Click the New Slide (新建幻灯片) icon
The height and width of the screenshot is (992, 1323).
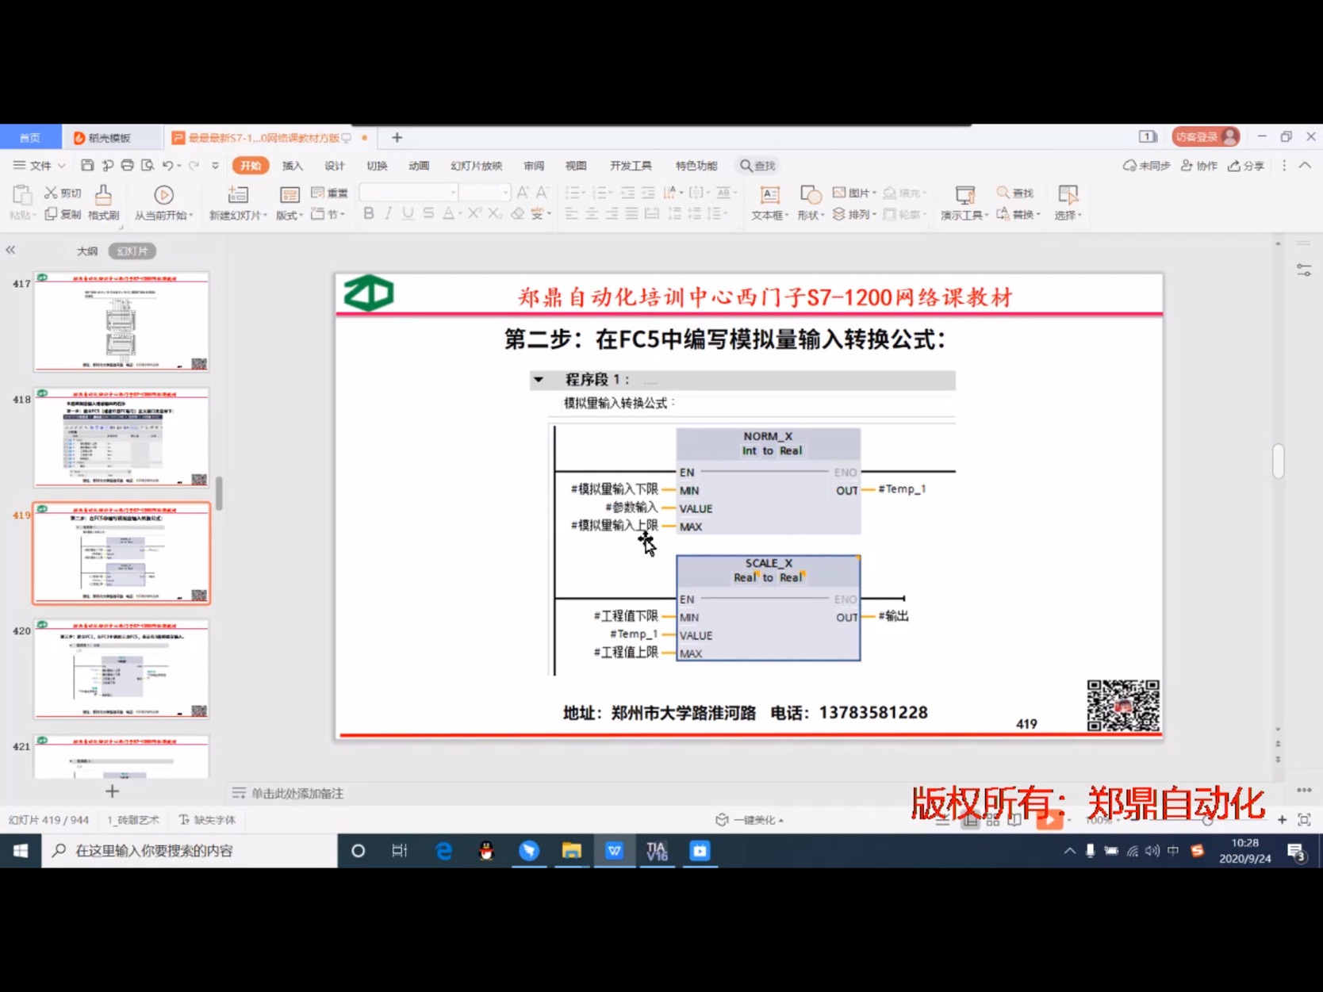point(237,195)
